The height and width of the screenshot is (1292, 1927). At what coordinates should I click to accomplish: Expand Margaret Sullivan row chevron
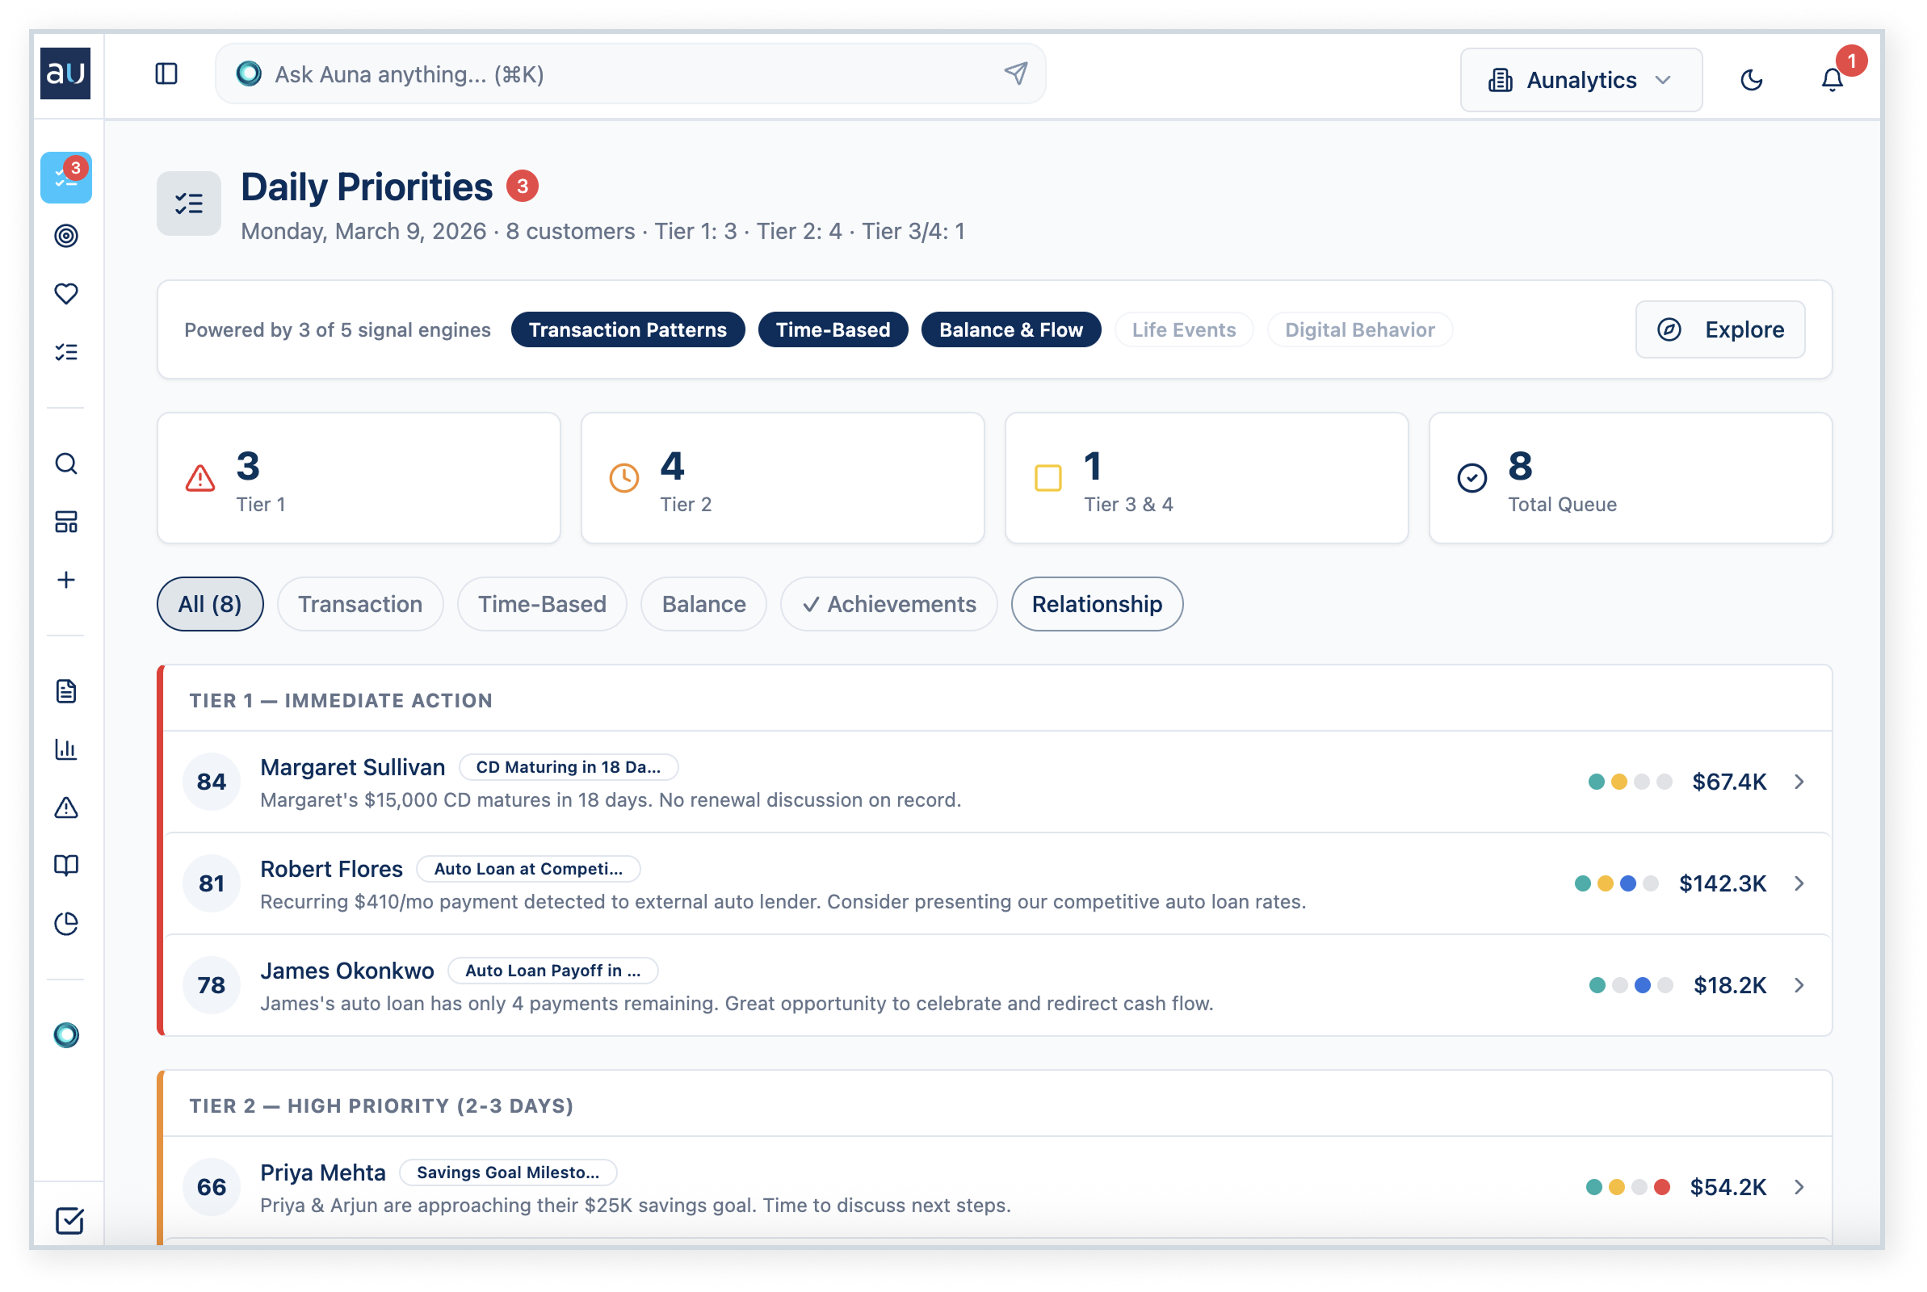point(1799,781)
